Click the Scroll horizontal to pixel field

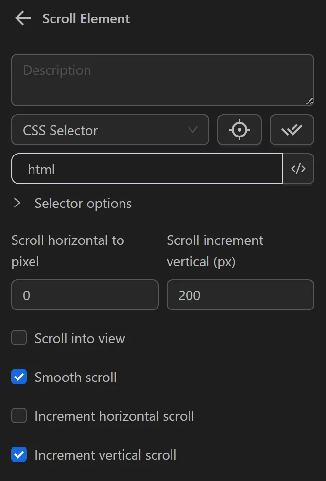85,295
